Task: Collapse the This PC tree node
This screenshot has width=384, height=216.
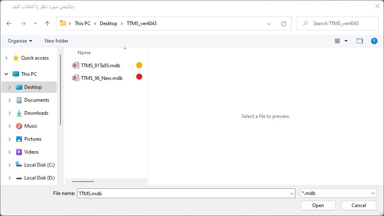Action: point(6,74)
